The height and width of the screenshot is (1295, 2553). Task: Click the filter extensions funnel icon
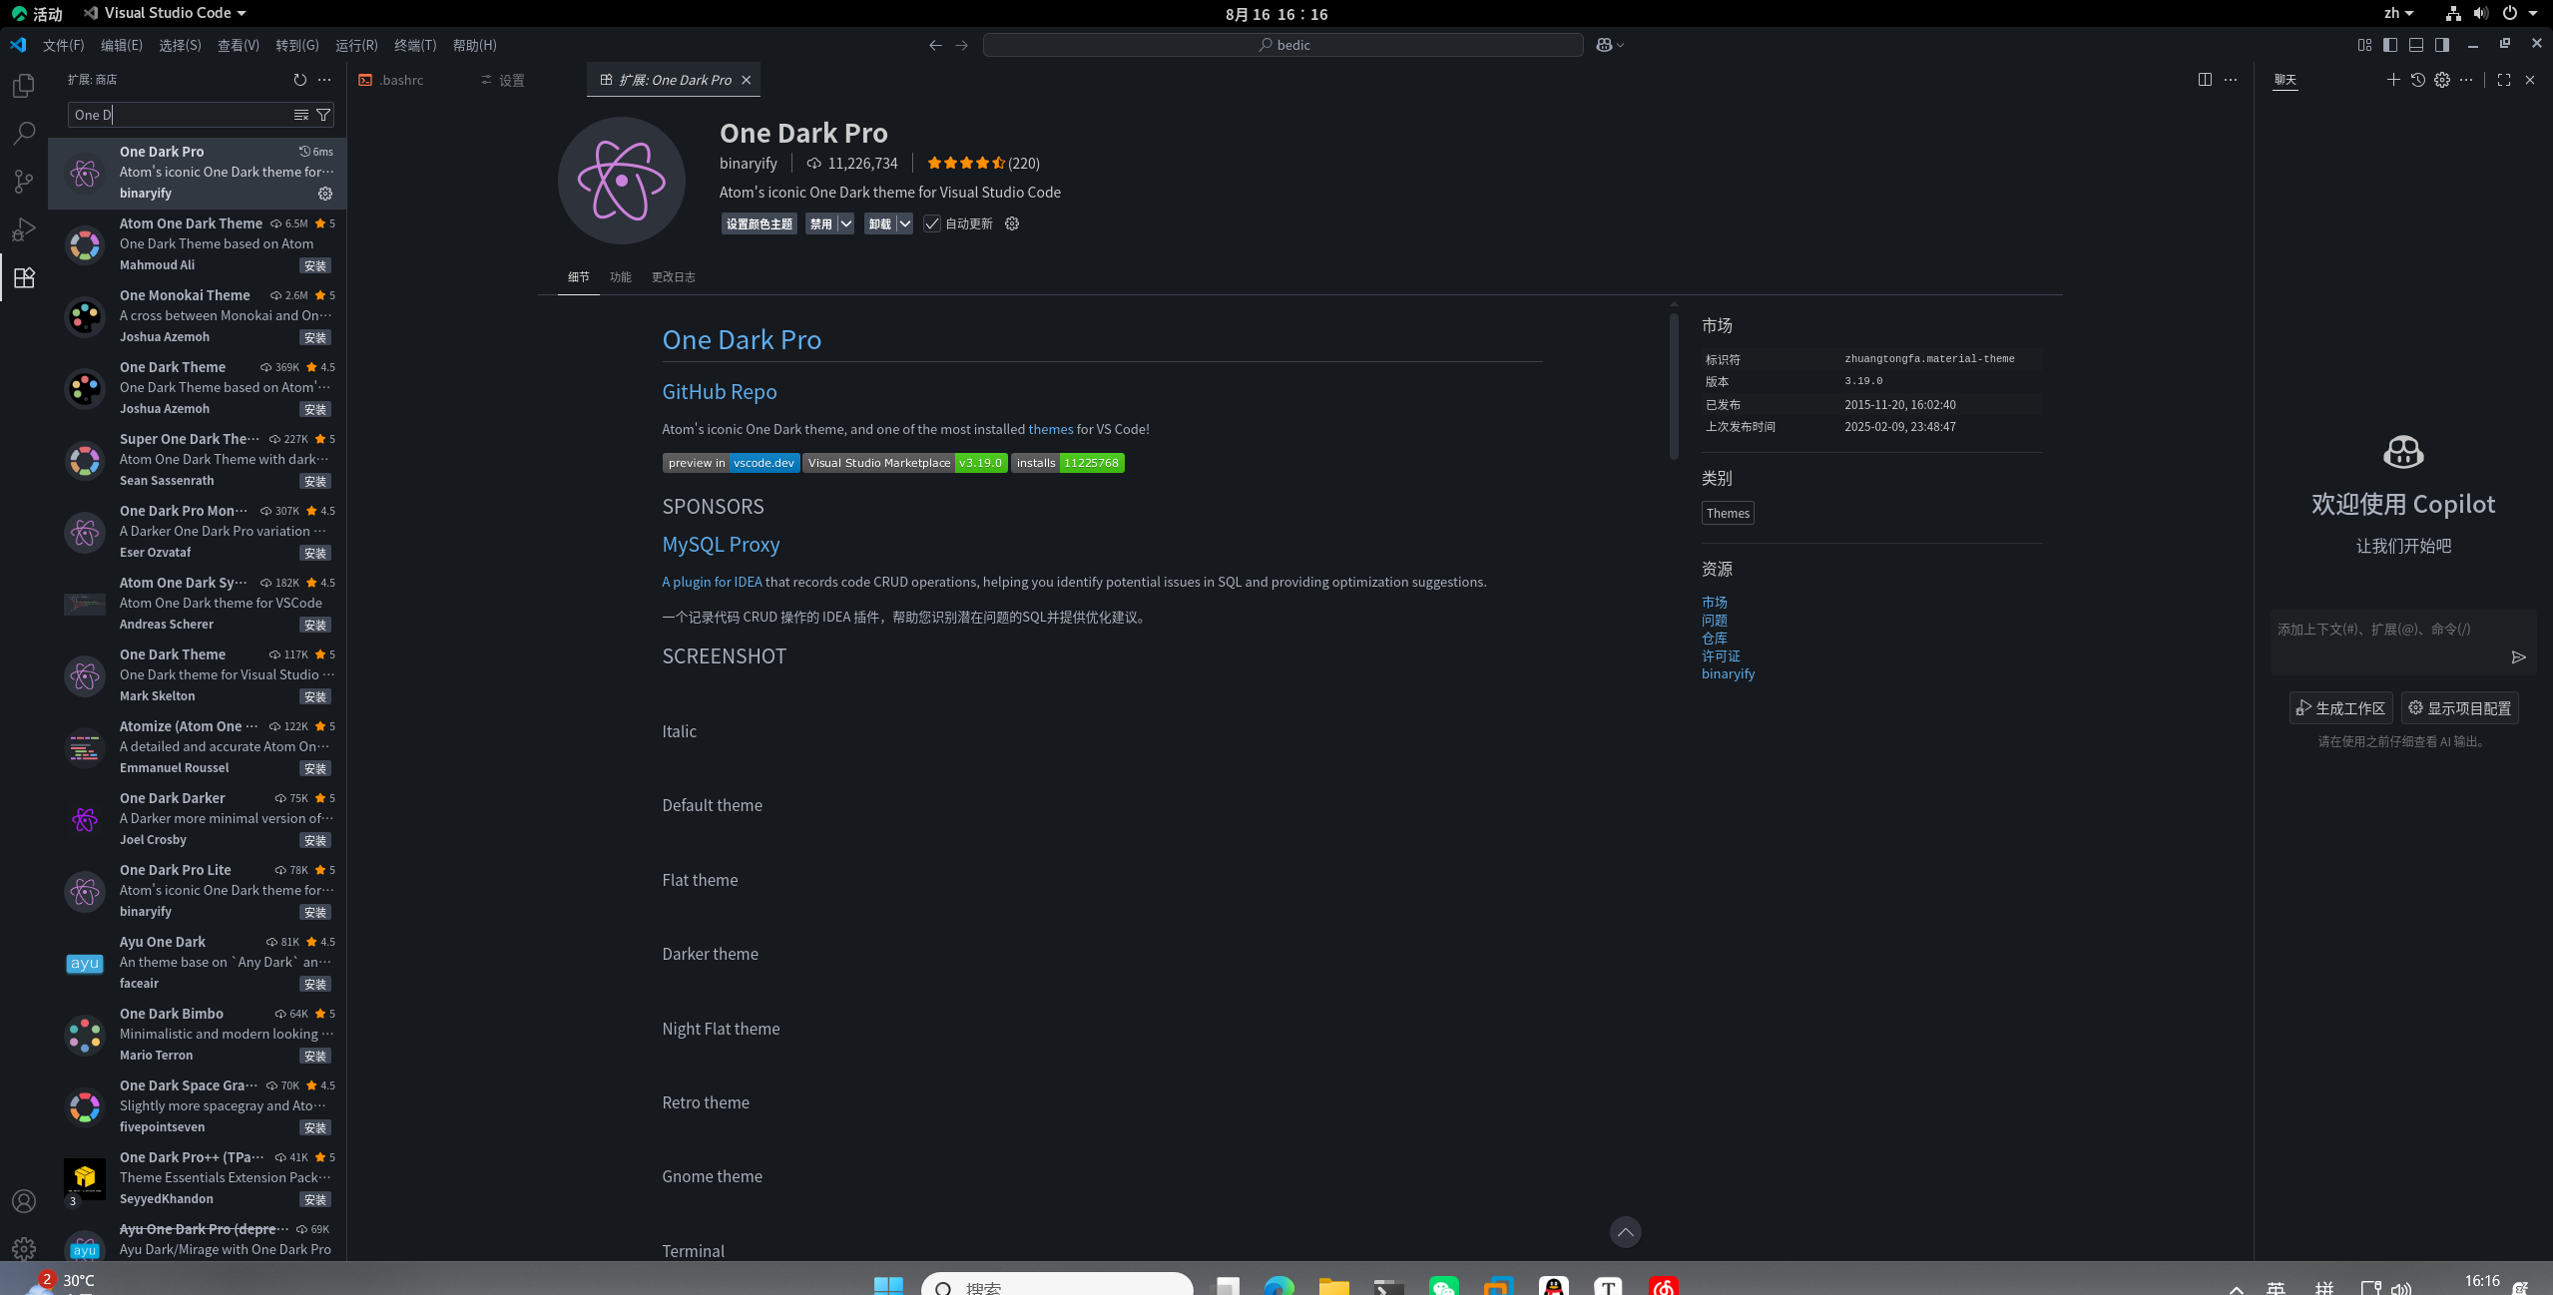tap(323, 115)
